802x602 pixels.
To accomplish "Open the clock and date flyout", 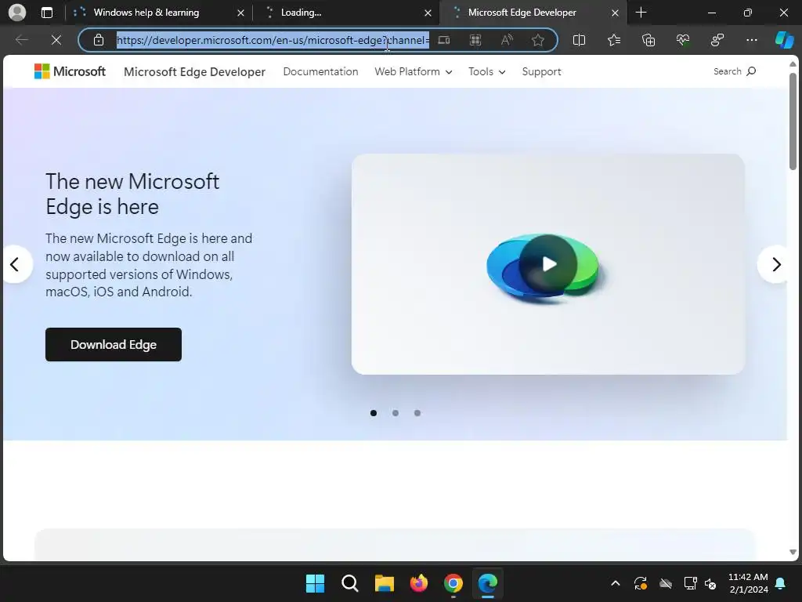I will point(748,583).
